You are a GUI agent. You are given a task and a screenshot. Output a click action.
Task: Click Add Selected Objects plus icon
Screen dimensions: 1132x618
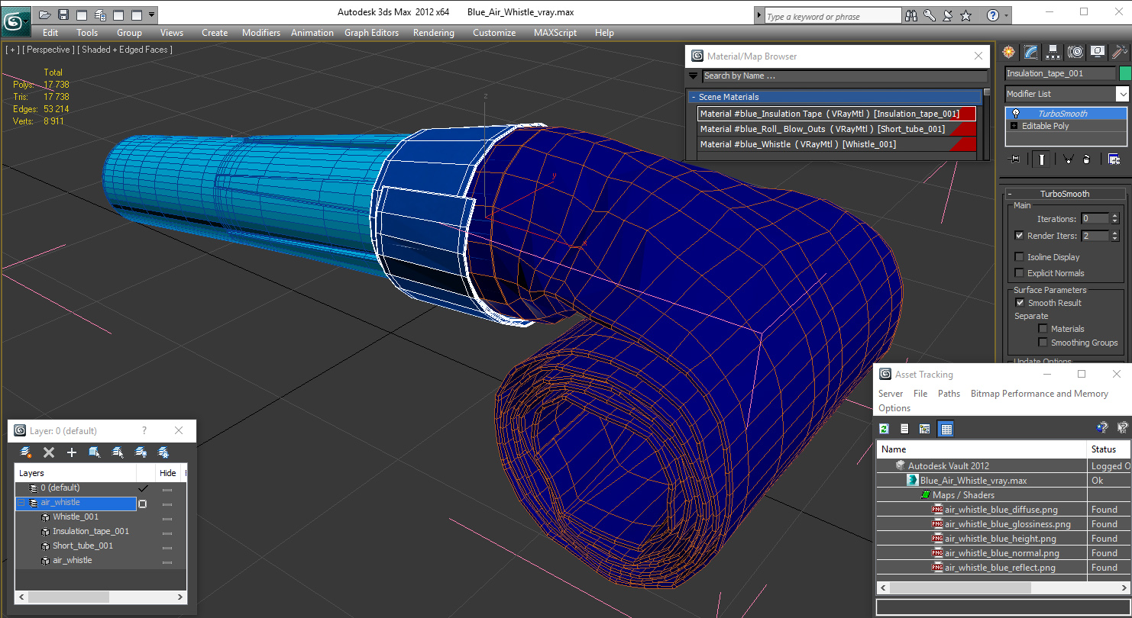click(72, 452)
